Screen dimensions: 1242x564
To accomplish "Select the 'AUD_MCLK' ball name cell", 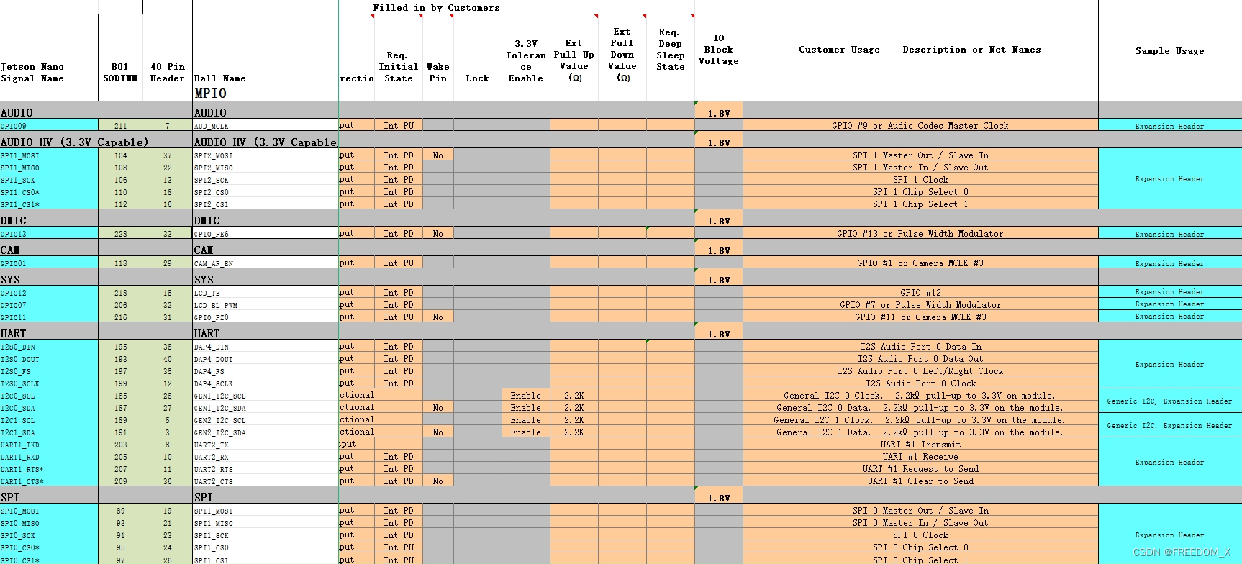I will (x=266, y=125).
